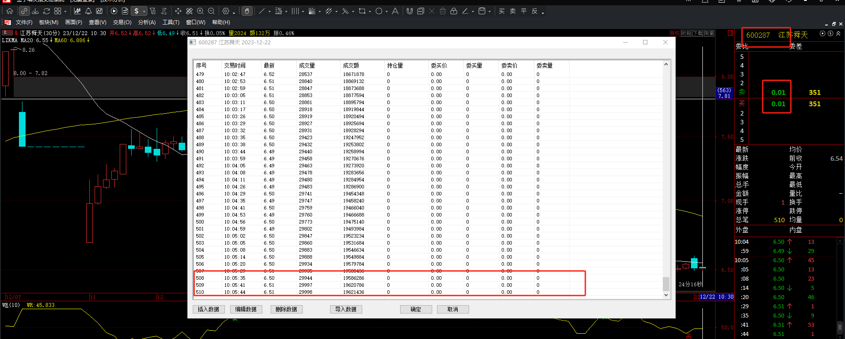Open the 画面(P) menu
Screen dimensions: 845x339
[73, 22]
